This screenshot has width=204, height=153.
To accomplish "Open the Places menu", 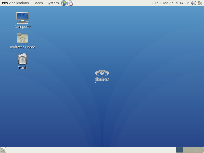I will coord(37,3).
